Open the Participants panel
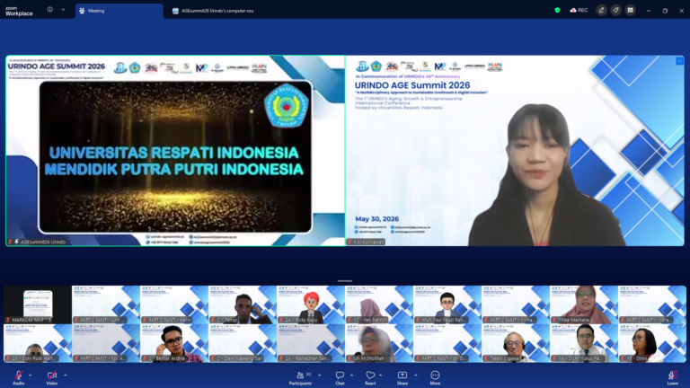The image size is (690, 388). pos(301,377)
